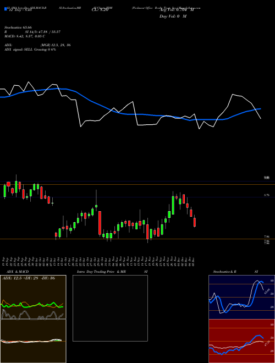Click the 8.76 price level label
The height and width of the screenshot is (363, 275).
click(x=267, y=195)
